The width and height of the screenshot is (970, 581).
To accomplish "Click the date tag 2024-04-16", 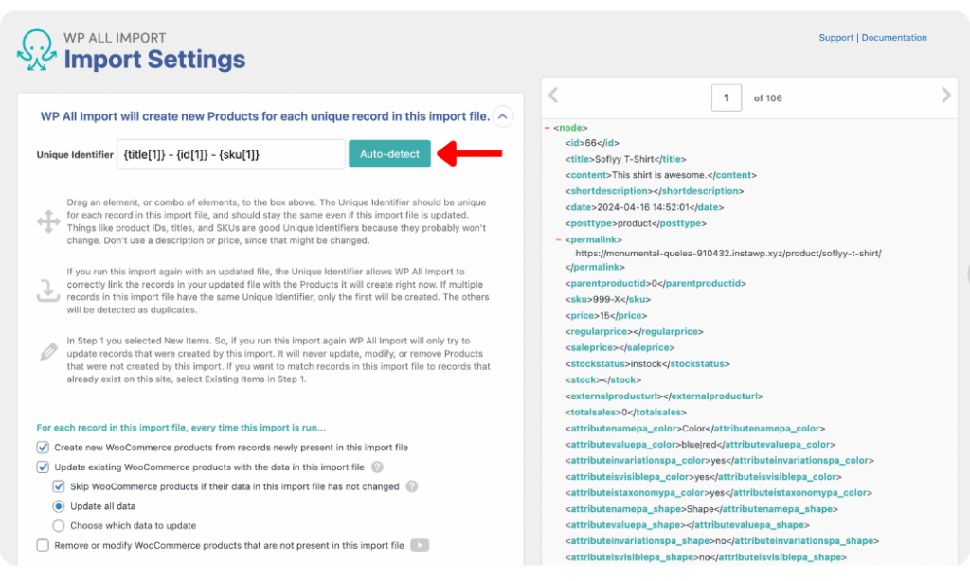I will (644, 207).
